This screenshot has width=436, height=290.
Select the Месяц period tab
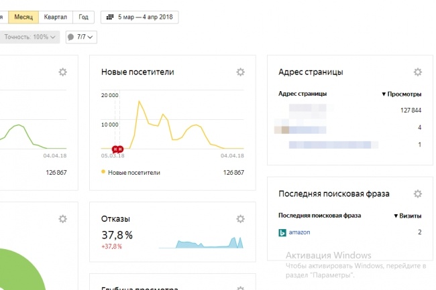tap(23, 17)
